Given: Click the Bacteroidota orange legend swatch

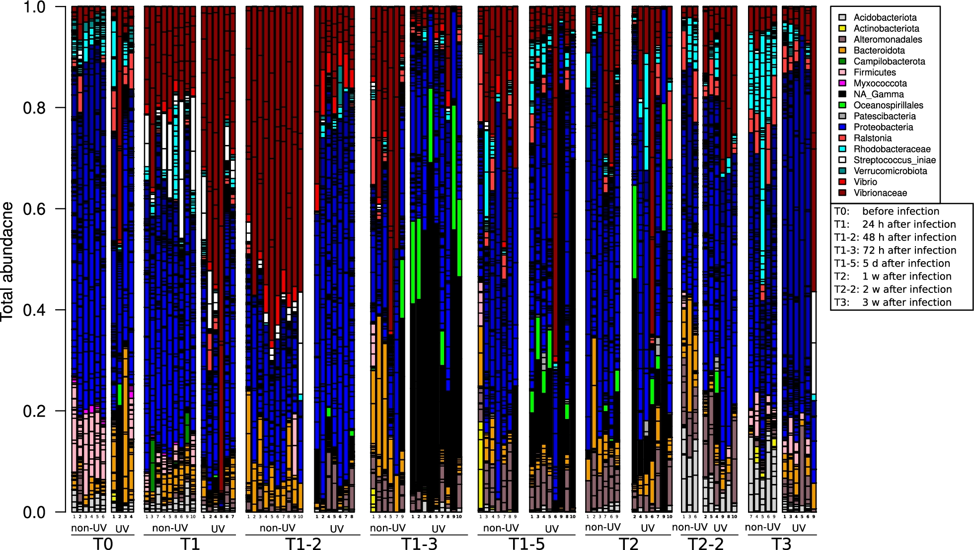Looking at the screenshot, I should coord(842,50).
